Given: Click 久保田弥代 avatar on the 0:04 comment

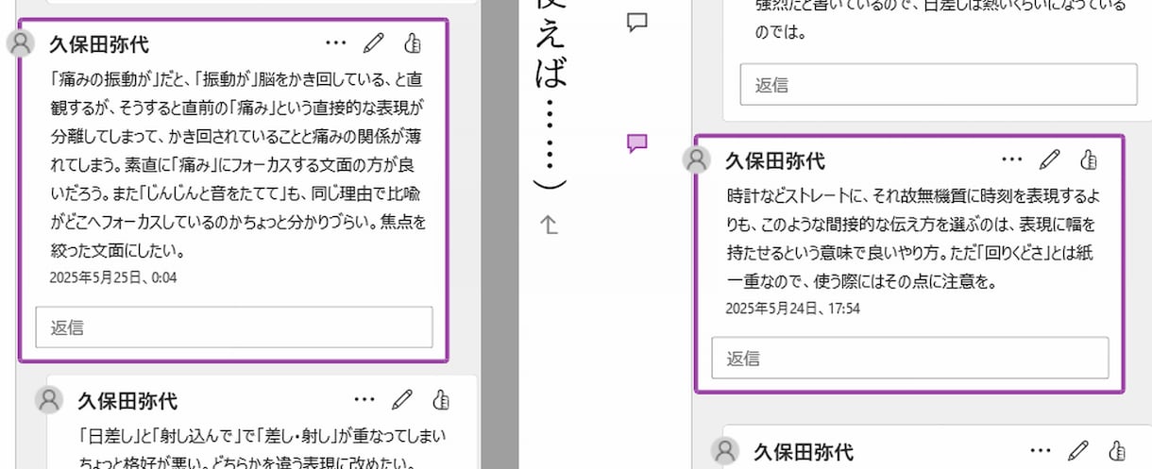Looking at the screenshot, I should click(x=21, y=43).
